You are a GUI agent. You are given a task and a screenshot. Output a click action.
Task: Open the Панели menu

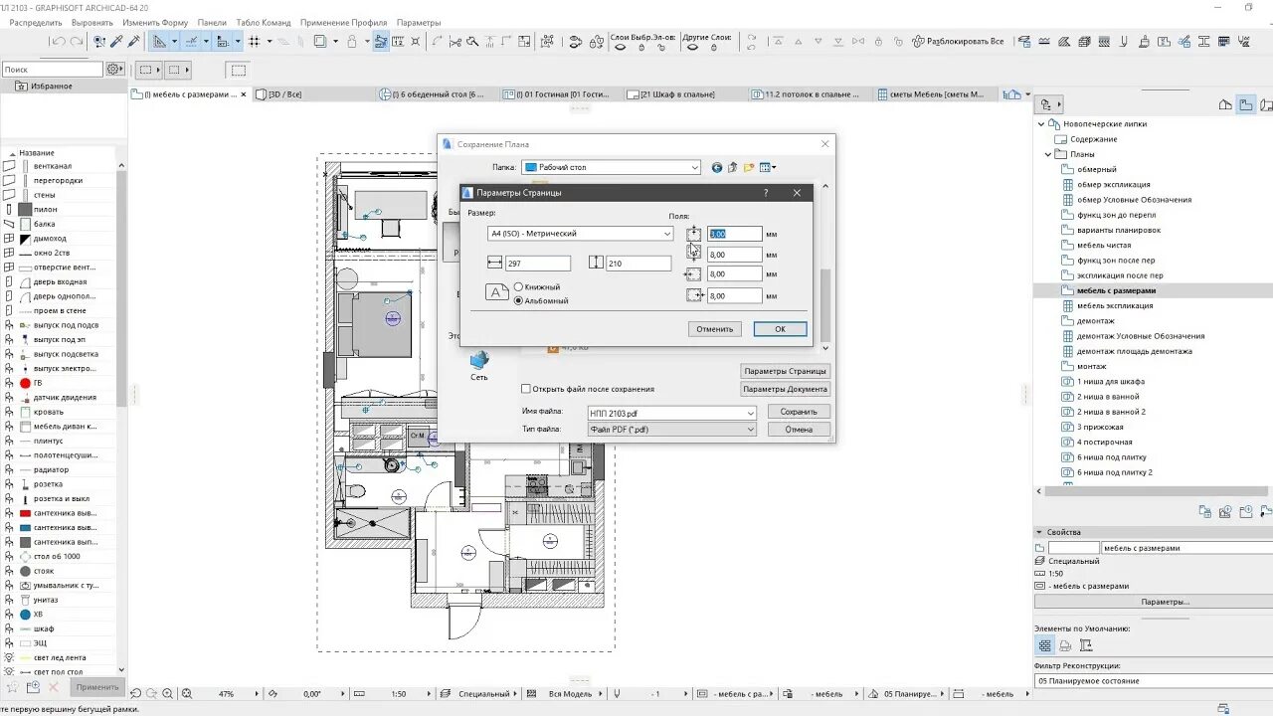[212, 23]
